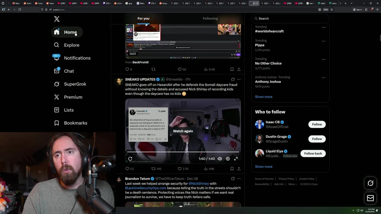This screenshot has width=381, height=214.
Task: Open the Chat section
Action: [64, 71]
